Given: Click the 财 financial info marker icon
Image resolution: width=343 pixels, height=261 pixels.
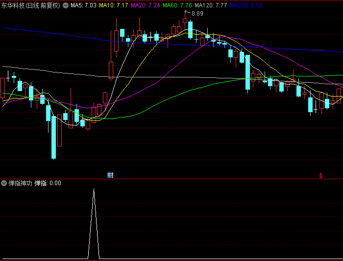Looking at the screenshot, I should 110,175.
